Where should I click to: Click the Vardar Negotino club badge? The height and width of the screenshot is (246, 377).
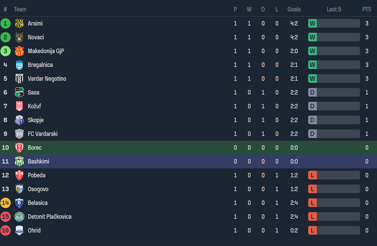[19, 79]
